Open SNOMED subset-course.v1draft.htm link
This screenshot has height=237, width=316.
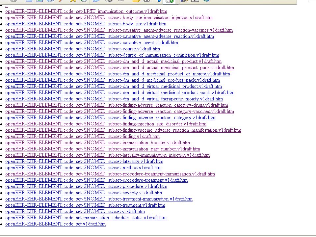coord(83,49)
